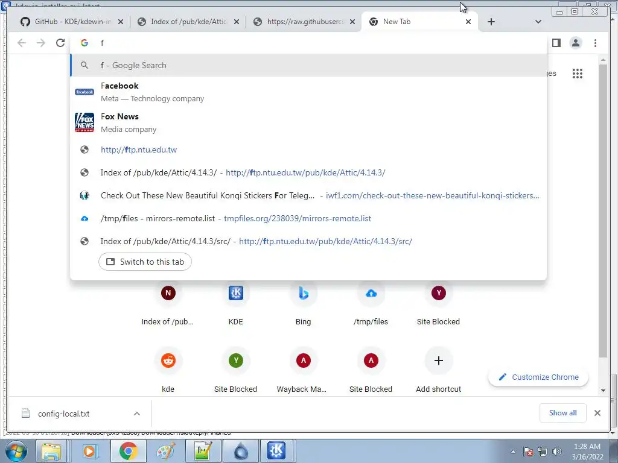Close the raw.githubusercontent tab
This screenshot has height=463, width=618.
point(352,22)
